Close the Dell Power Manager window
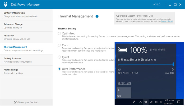Screen dimensions: 185x106 [x=180, y=4]
